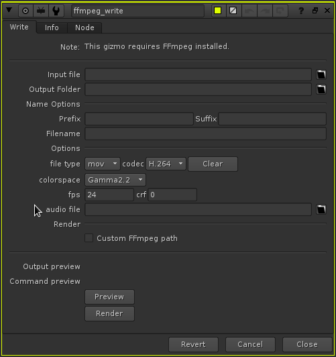
Task: Click the viewer overlay icon in the header
Action: point(41,11)
